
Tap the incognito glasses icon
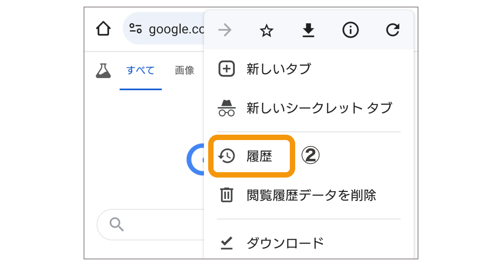(x=226, y=108)
